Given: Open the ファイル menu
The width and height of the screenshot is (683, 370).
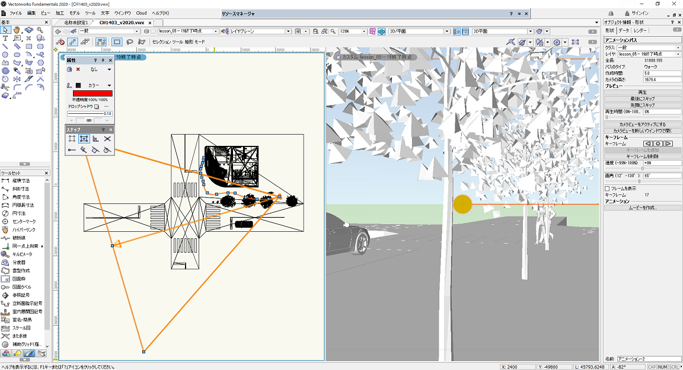Looking at the screenshot, I should coord(15,13).
